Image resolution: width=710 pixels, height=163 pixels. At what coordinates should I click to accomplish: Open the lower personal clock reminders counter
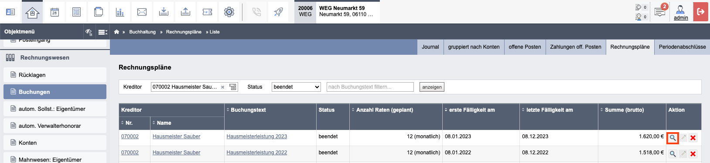coord(641,17)
